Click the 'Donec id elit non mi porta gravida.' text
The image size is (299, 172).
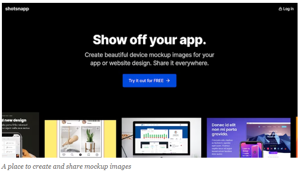(x=224, y=129)
